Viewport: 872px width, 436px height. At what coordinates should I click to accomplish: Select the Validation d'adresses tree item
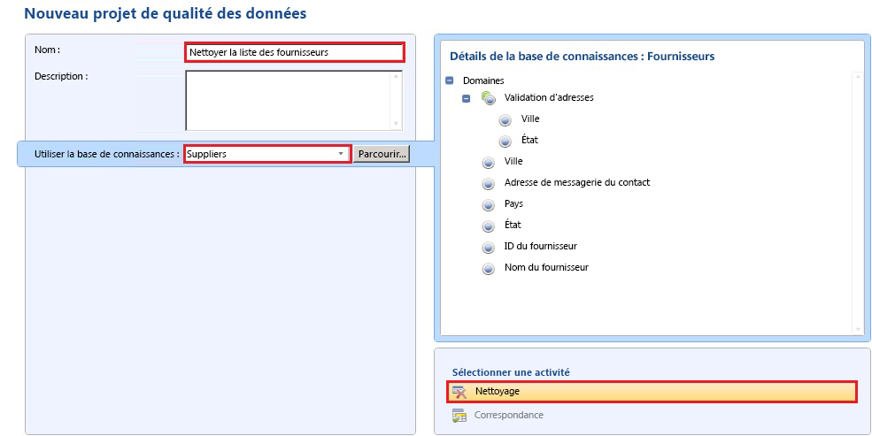coord(548,97)
